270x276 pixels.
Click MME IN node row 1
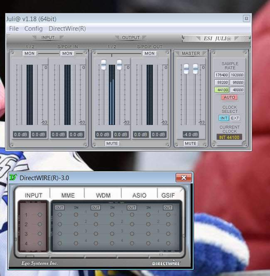76,215
